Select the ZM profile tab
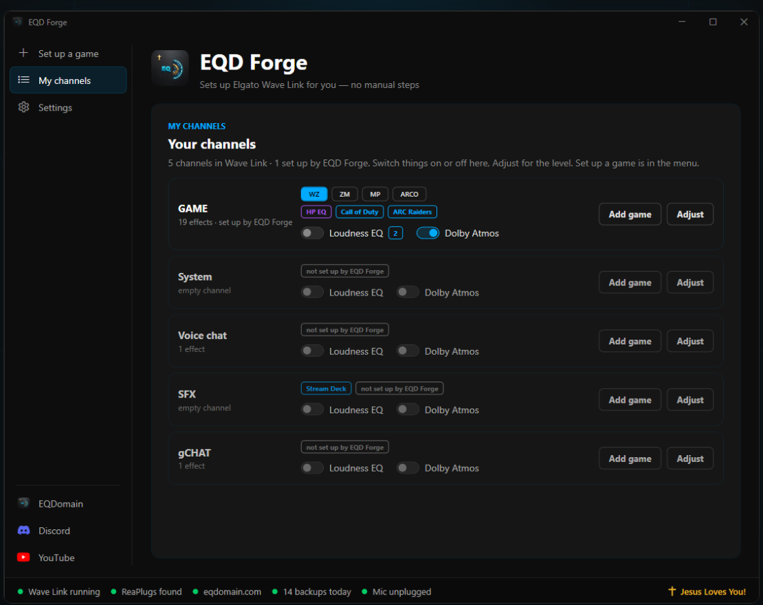Image resolution: width=763 pixels, height=605 pixels. [x=344, y=194]
